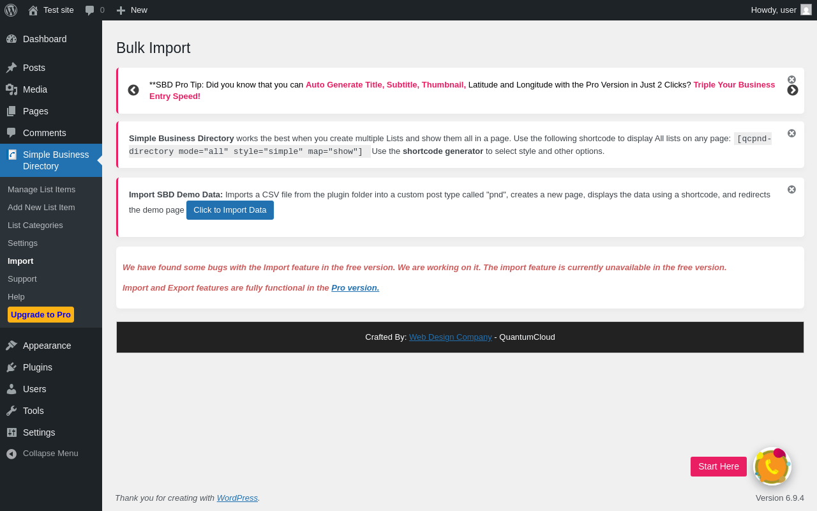Click the Start Here button

click(x=719, y=466)
